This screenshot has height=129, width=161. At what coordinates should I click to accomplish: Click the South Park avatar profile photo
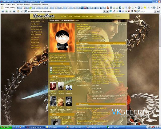click(62, 38)
